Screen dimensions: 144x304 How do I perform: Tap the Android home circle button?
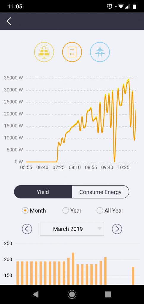[72, 294]
